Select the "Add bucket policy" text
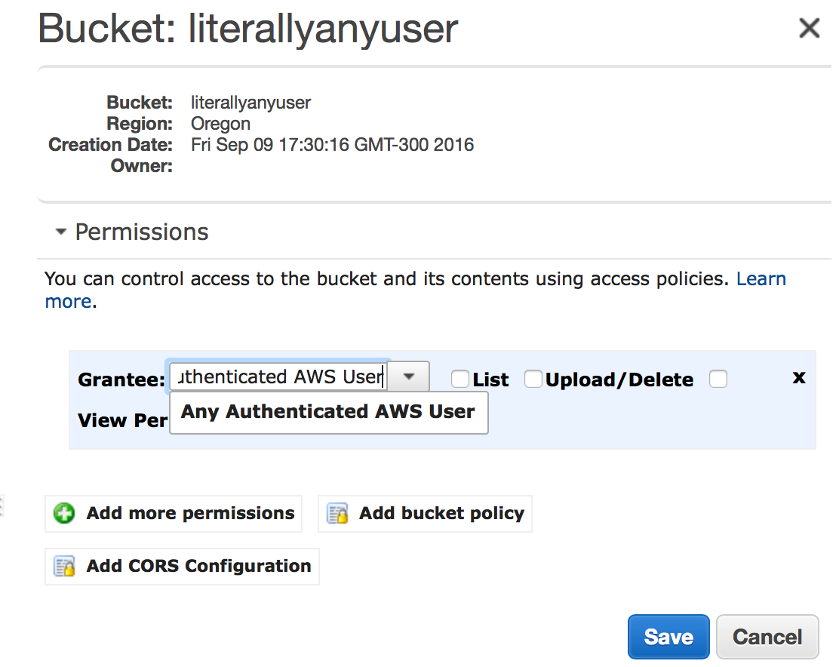The height and width of the screenshot is (667, 839). point(441,514)
